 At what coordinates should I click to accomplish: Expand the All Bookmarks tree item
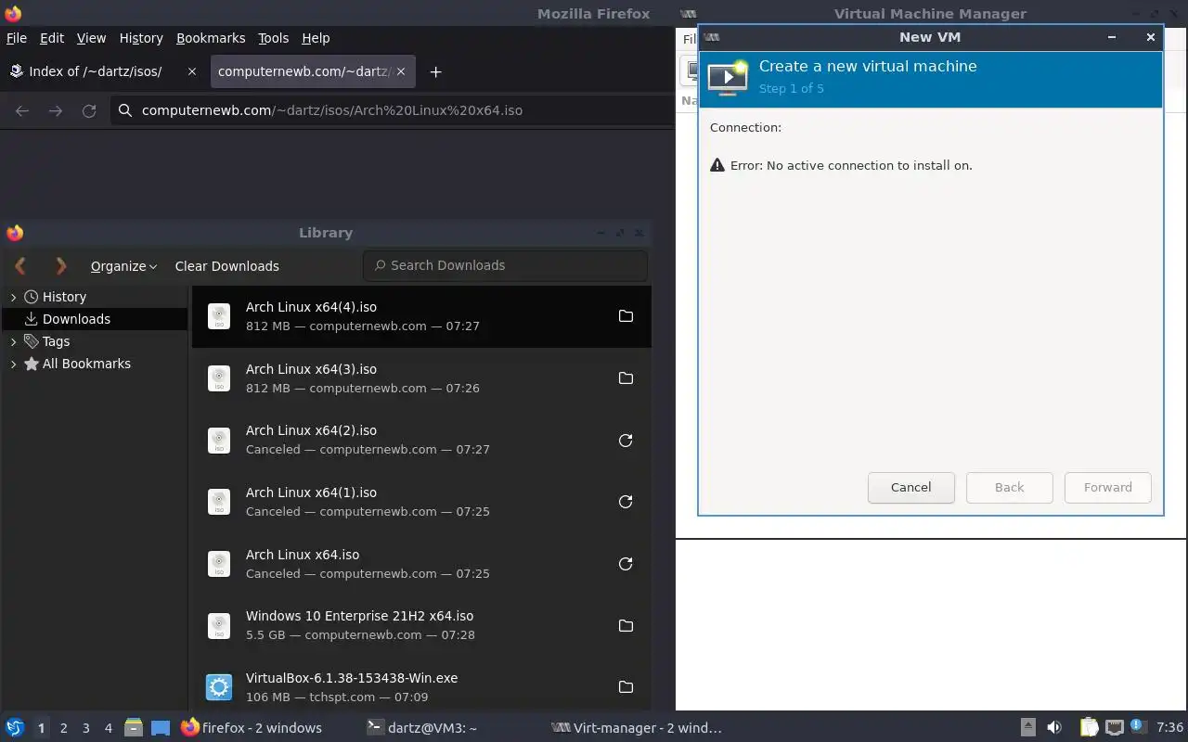pyautogui.click(x=13, y=365)
